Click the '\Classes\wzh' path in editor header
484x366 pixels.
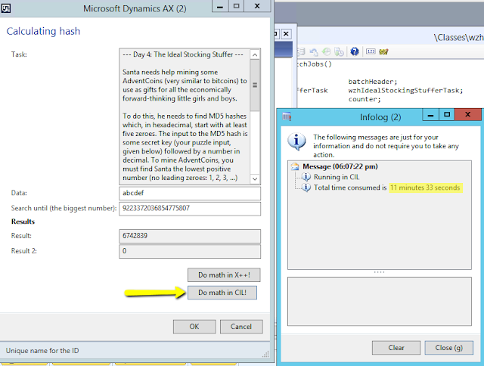point(459,38)
